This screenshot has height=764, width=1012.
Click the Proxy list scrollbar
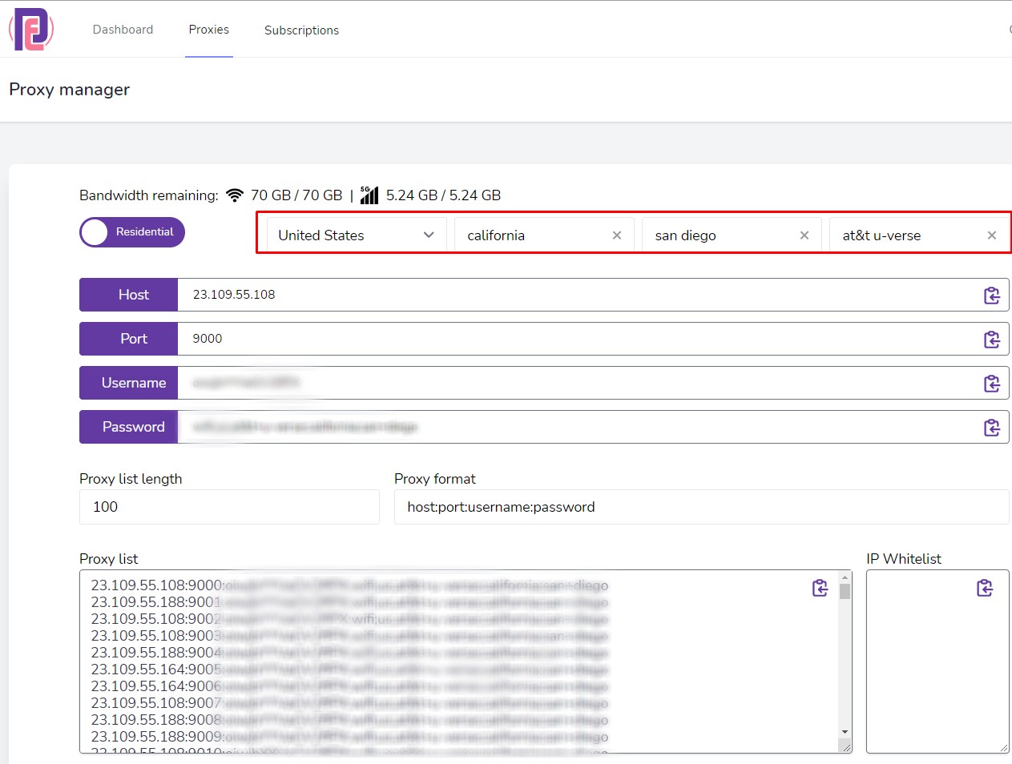coord(844,657)
